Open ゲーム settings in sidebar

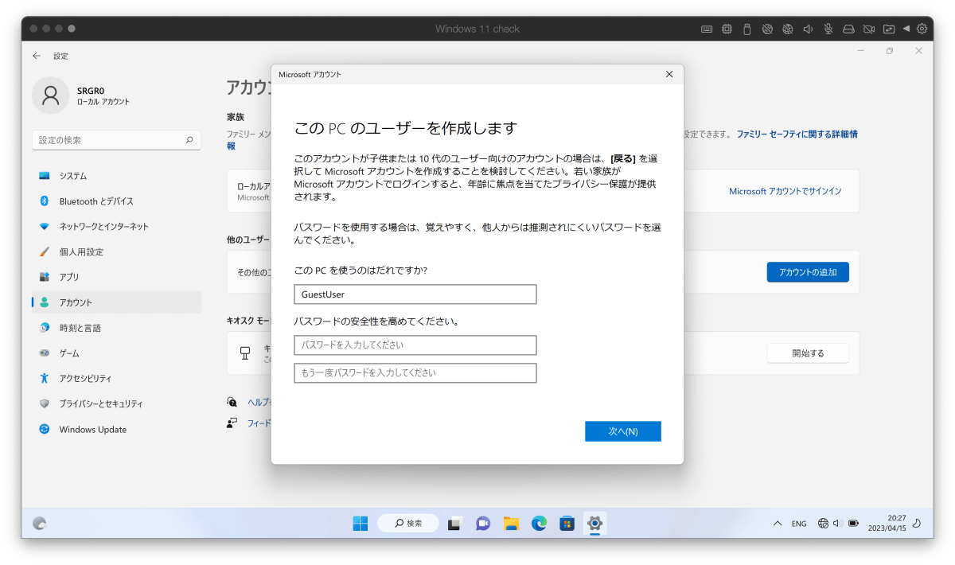[x=116, y=353]
